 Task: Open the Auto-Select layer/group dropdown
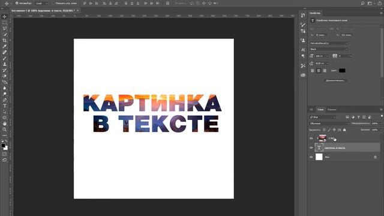[41, 4]
